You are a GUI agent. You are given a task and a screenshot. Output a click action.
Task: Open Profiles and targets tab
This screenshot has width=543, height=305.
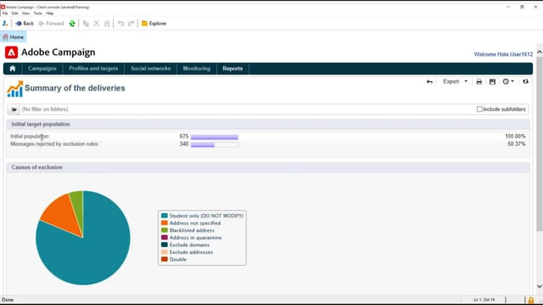coord(93,69)
